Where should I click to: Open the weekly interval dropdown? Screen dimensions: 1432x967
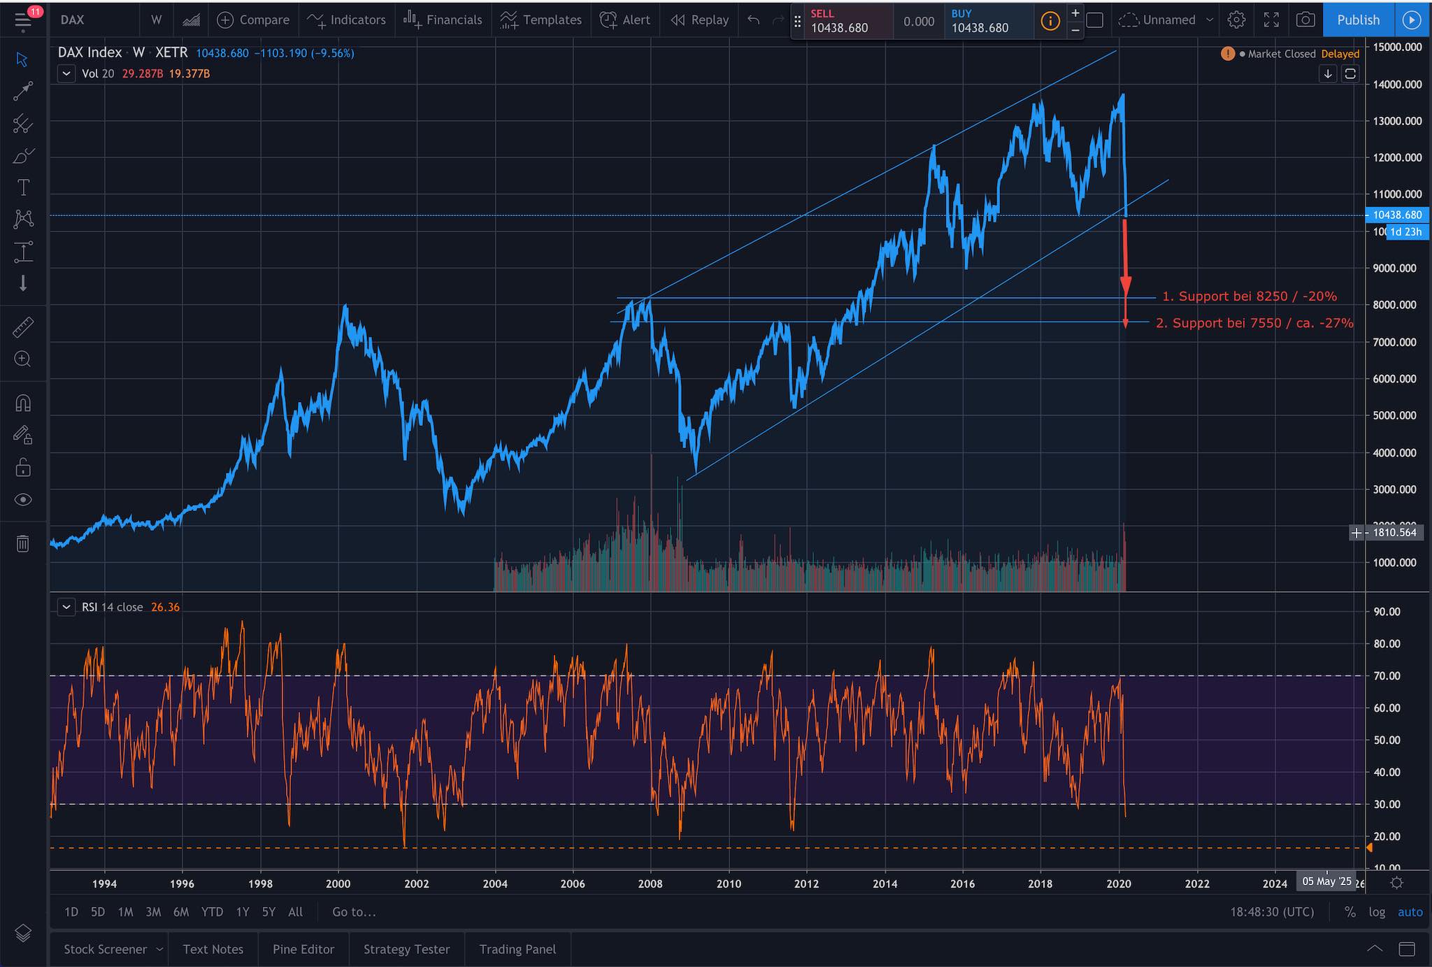tap(155, 20)
